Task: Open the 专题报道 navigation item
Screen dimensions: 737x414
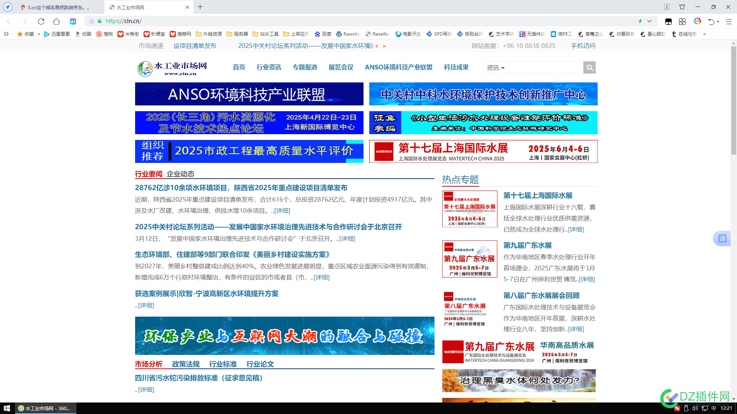Action: pyautogui.click(x=305, y=67)
